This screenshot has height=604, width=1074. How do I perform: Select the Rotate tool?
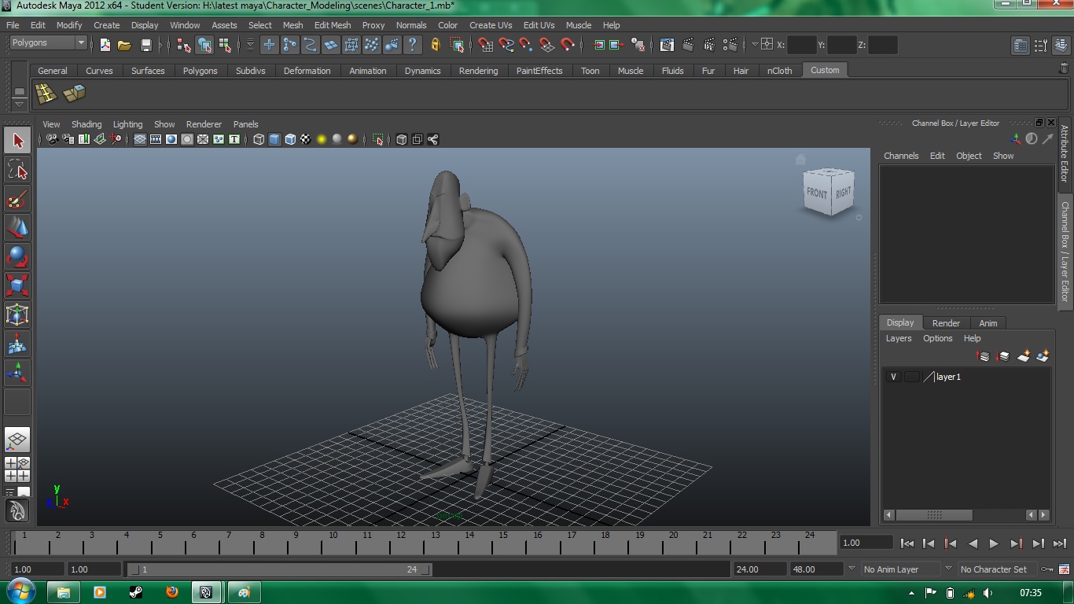17,256
